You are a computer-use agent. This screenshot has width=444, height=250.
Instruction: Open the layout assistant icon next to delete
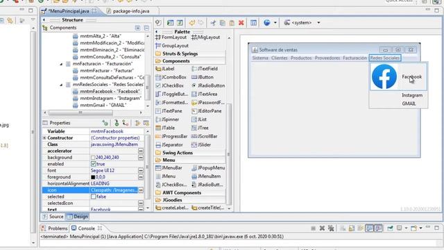click(253, 23)
